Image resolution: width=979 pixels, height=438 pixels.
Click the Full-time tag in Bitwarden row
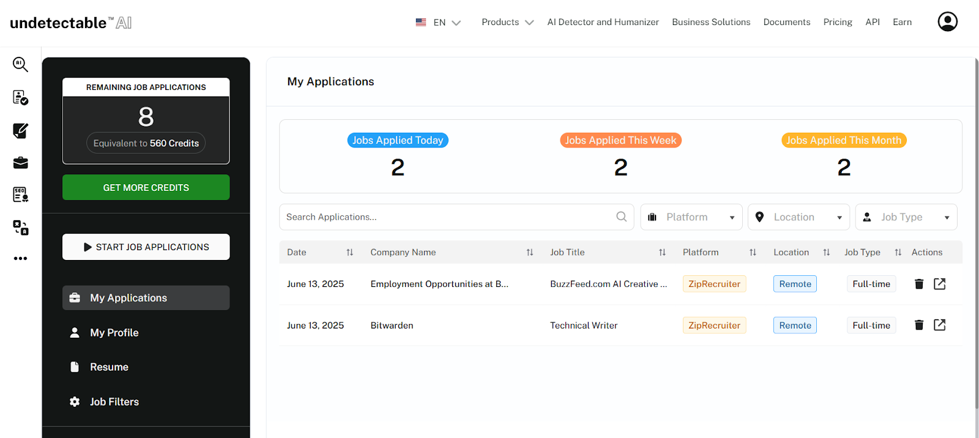(x=871, y=325)
